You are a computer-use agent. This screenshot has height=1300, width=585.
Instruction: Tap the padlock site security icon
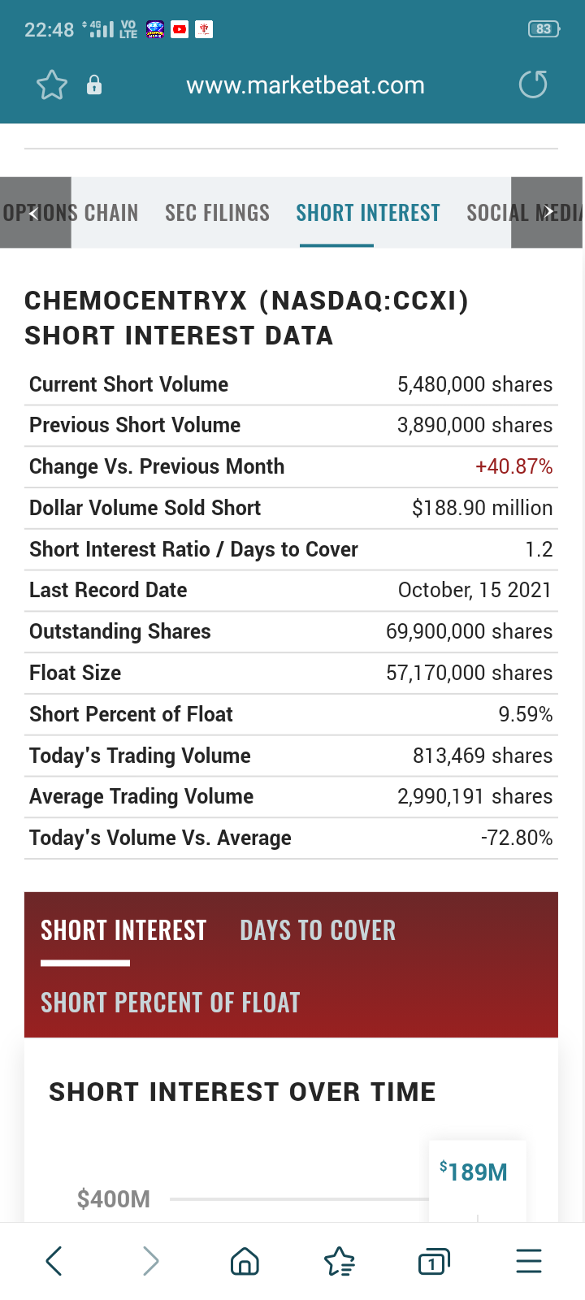94,85
